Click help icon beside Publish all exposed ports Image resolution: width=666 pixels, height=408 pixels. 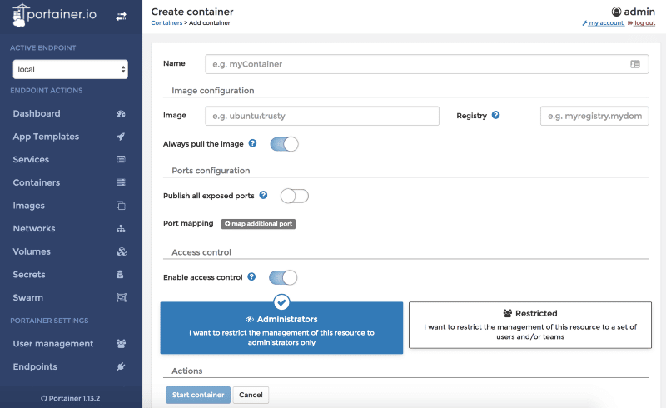coord(263,195)
